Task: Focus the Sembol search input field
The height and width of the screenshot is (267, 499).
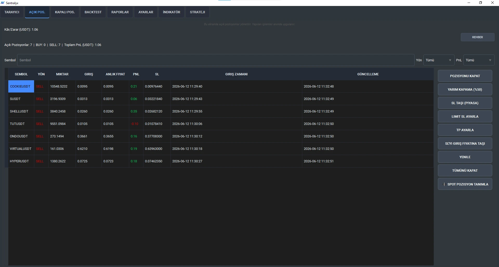Action: 216,60
